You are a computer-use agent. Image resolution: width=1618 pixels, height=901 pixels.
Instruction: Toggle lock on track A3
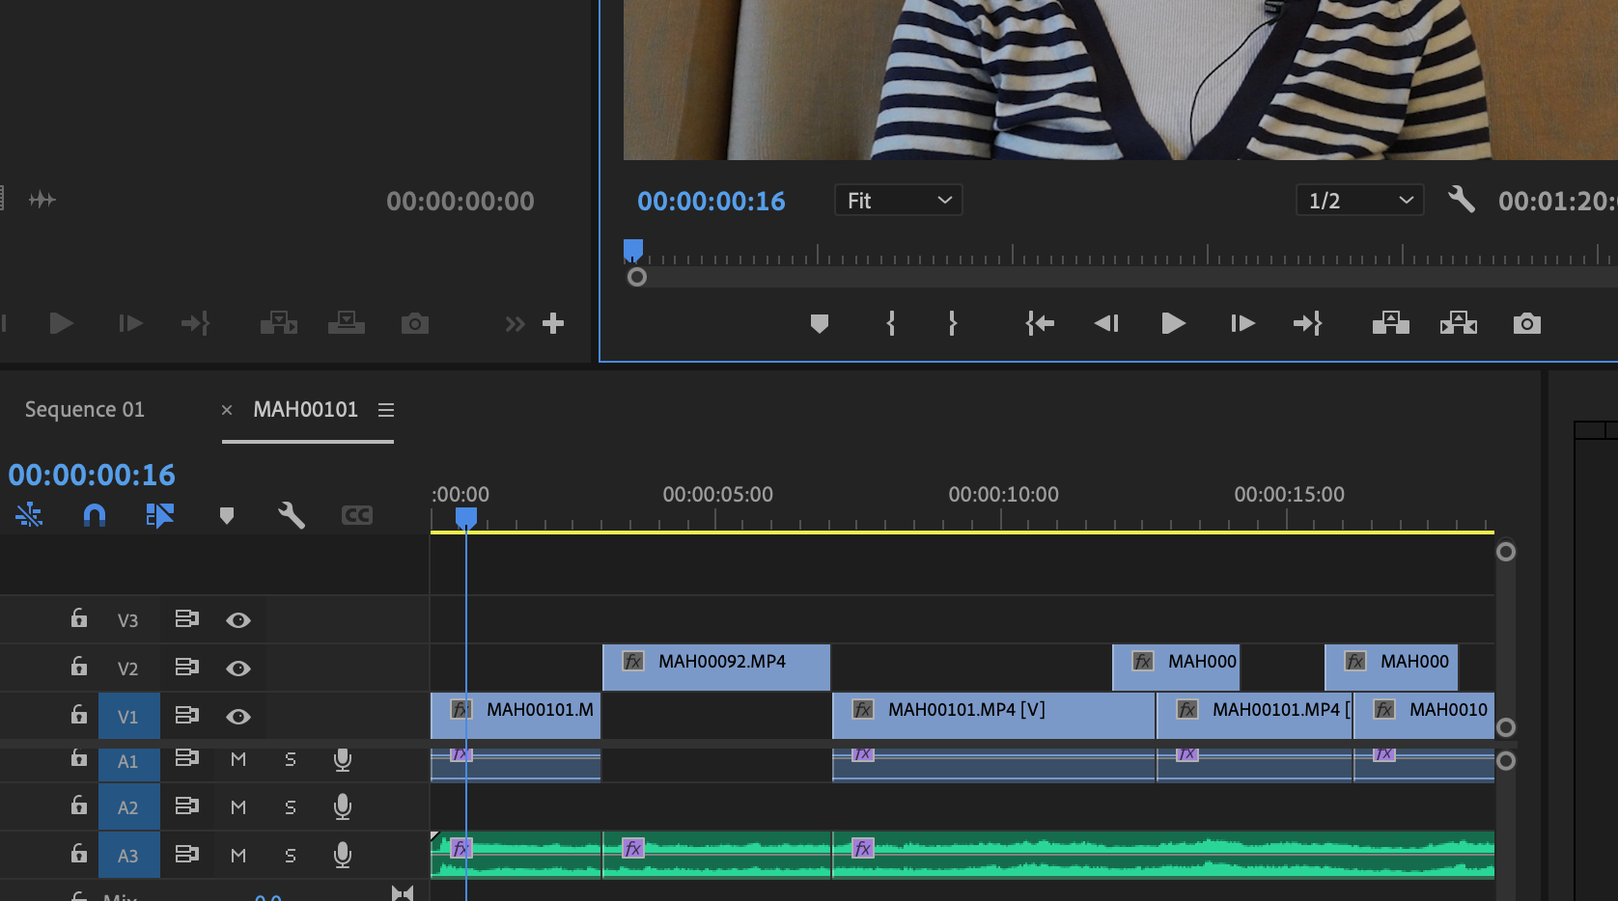pos(79,854)
